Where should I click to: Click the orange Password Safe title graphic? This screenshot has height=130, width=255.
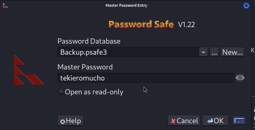coord(141,25)
